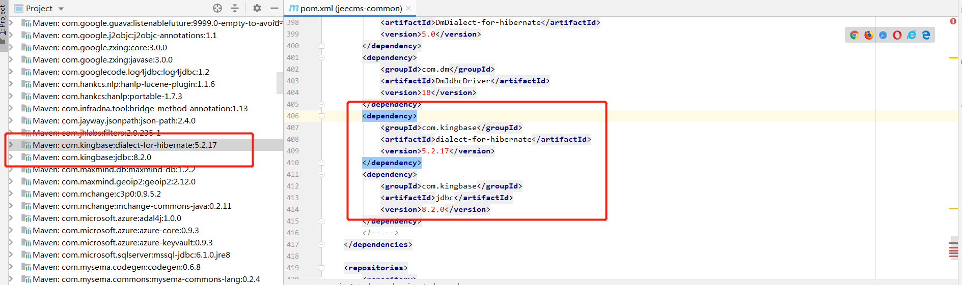Click library icon of com.mchange:c3p0:0.9.5.2

pyautogui.click(x=26, y=194)
